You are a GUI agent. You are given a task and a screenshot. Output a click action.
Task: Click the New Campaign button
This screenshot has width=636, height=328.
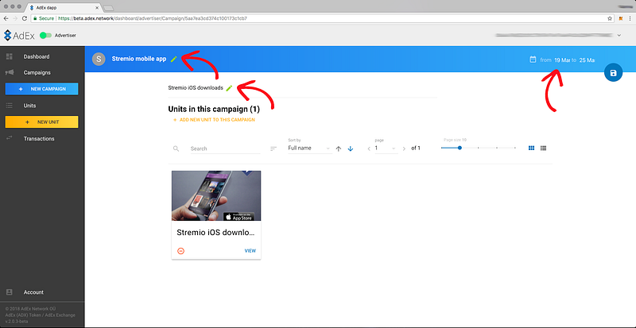tap(41, 89)
